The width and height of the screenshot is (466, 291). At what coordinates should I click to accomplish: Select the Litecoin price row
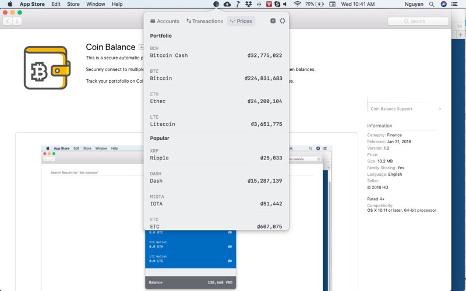point(216,120)
